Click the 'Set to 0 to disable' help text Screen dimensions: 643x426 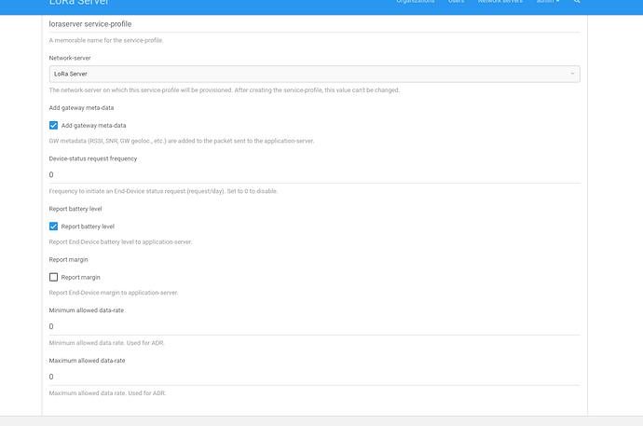[253, 191]
